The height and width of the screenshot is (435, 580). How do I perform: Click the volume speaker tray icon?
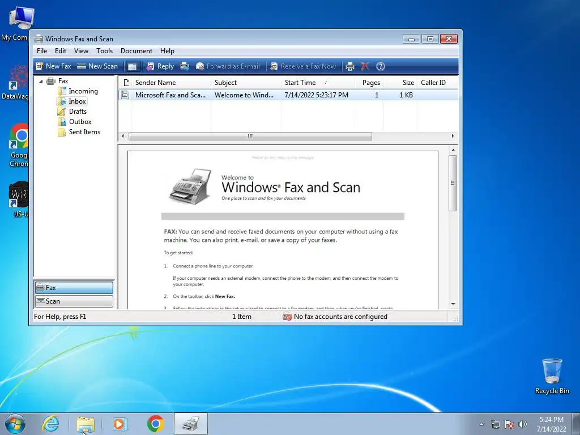point(522,424)
